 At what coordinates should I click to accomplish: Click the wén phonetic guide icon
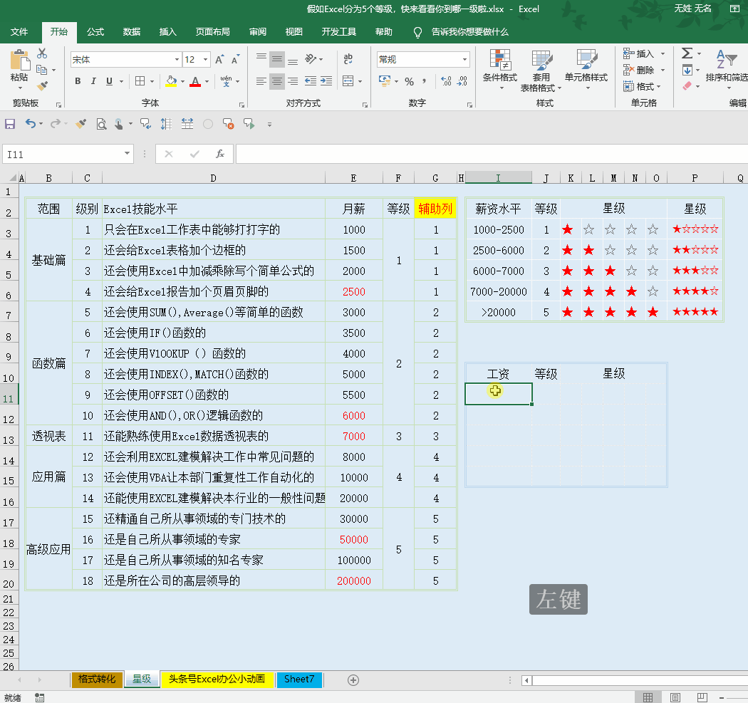[x=226, y=81]
